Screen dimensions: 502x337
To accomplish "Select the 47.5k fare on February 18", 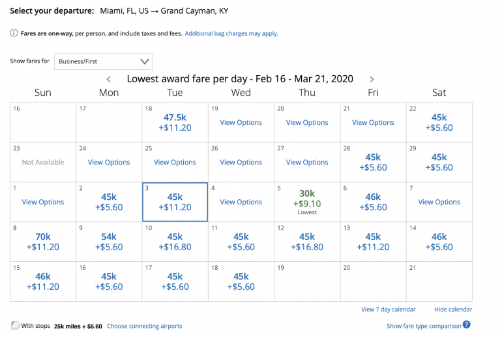I will (x=175, y=123).
